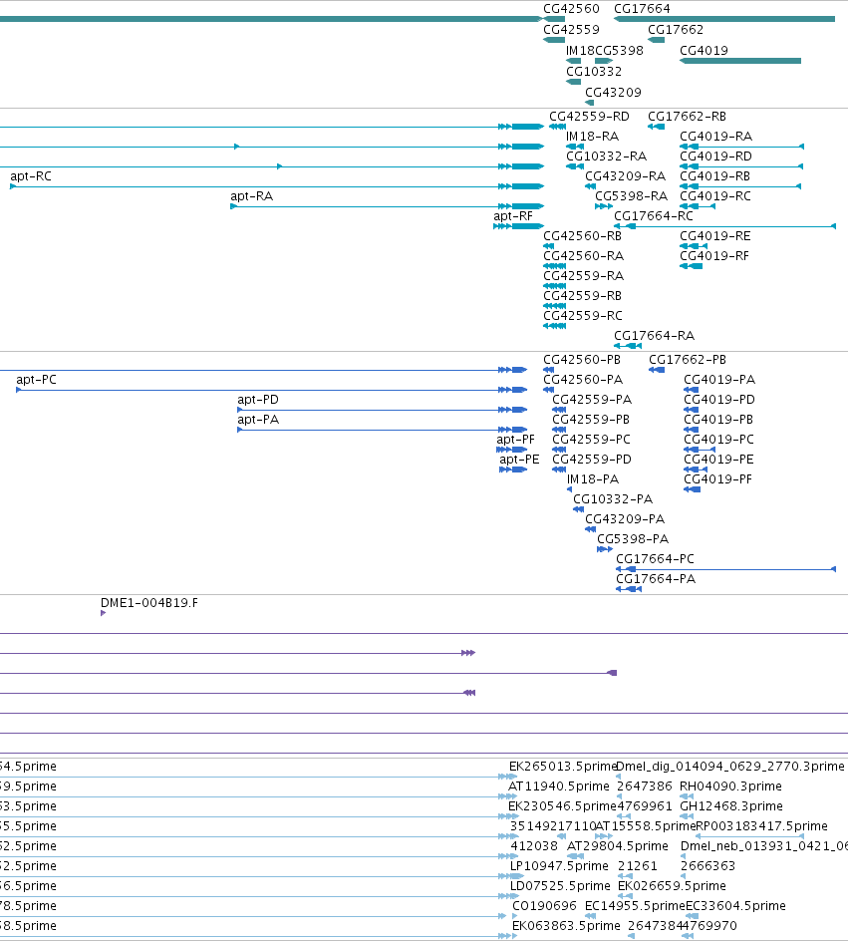Select protein CG4019-PF

[717, 478]
